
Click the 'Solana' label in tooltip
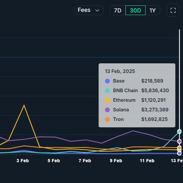tap(121, 110)
